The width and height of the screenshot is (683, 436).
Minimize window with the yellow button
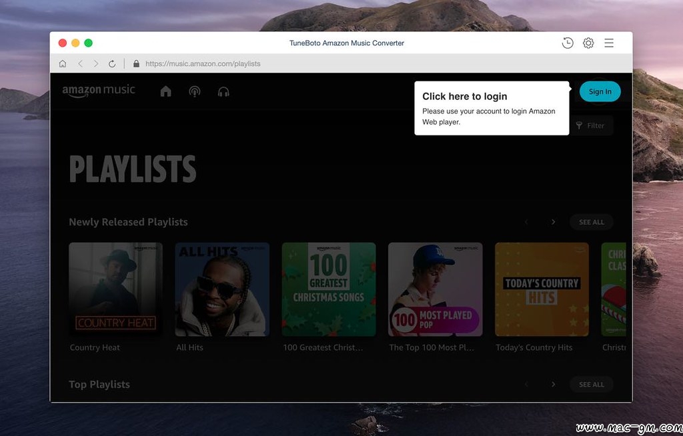click(75, 43)
